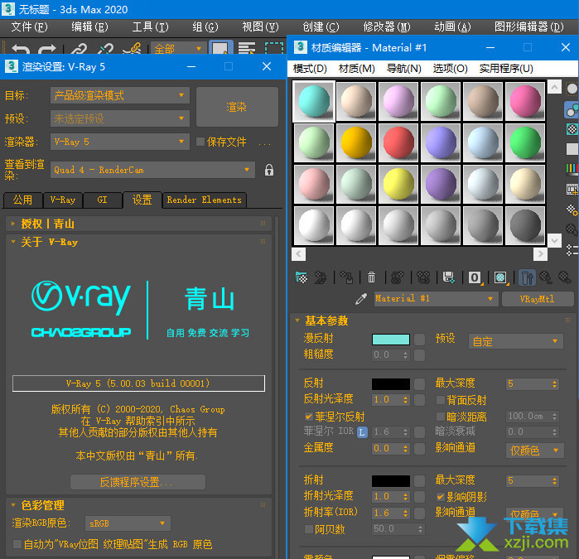Viewport: 579px width, 559px height.
Task: Check the 自动为VRay位图生成RGB原色 checkbox
Action: pos(17,544)
